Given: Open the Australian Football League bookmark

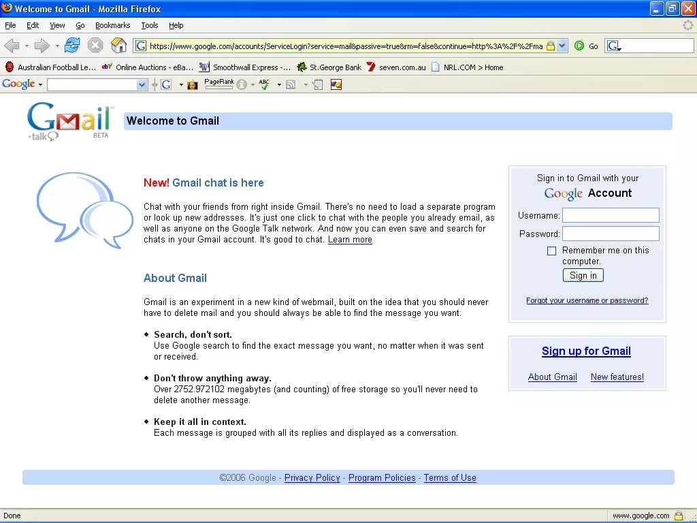Looking at the screenshot, I should coord(50,67).
